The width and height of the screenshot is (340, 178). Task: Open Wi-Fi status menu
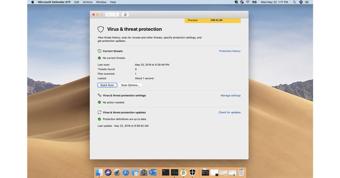(x=248, y=2)
